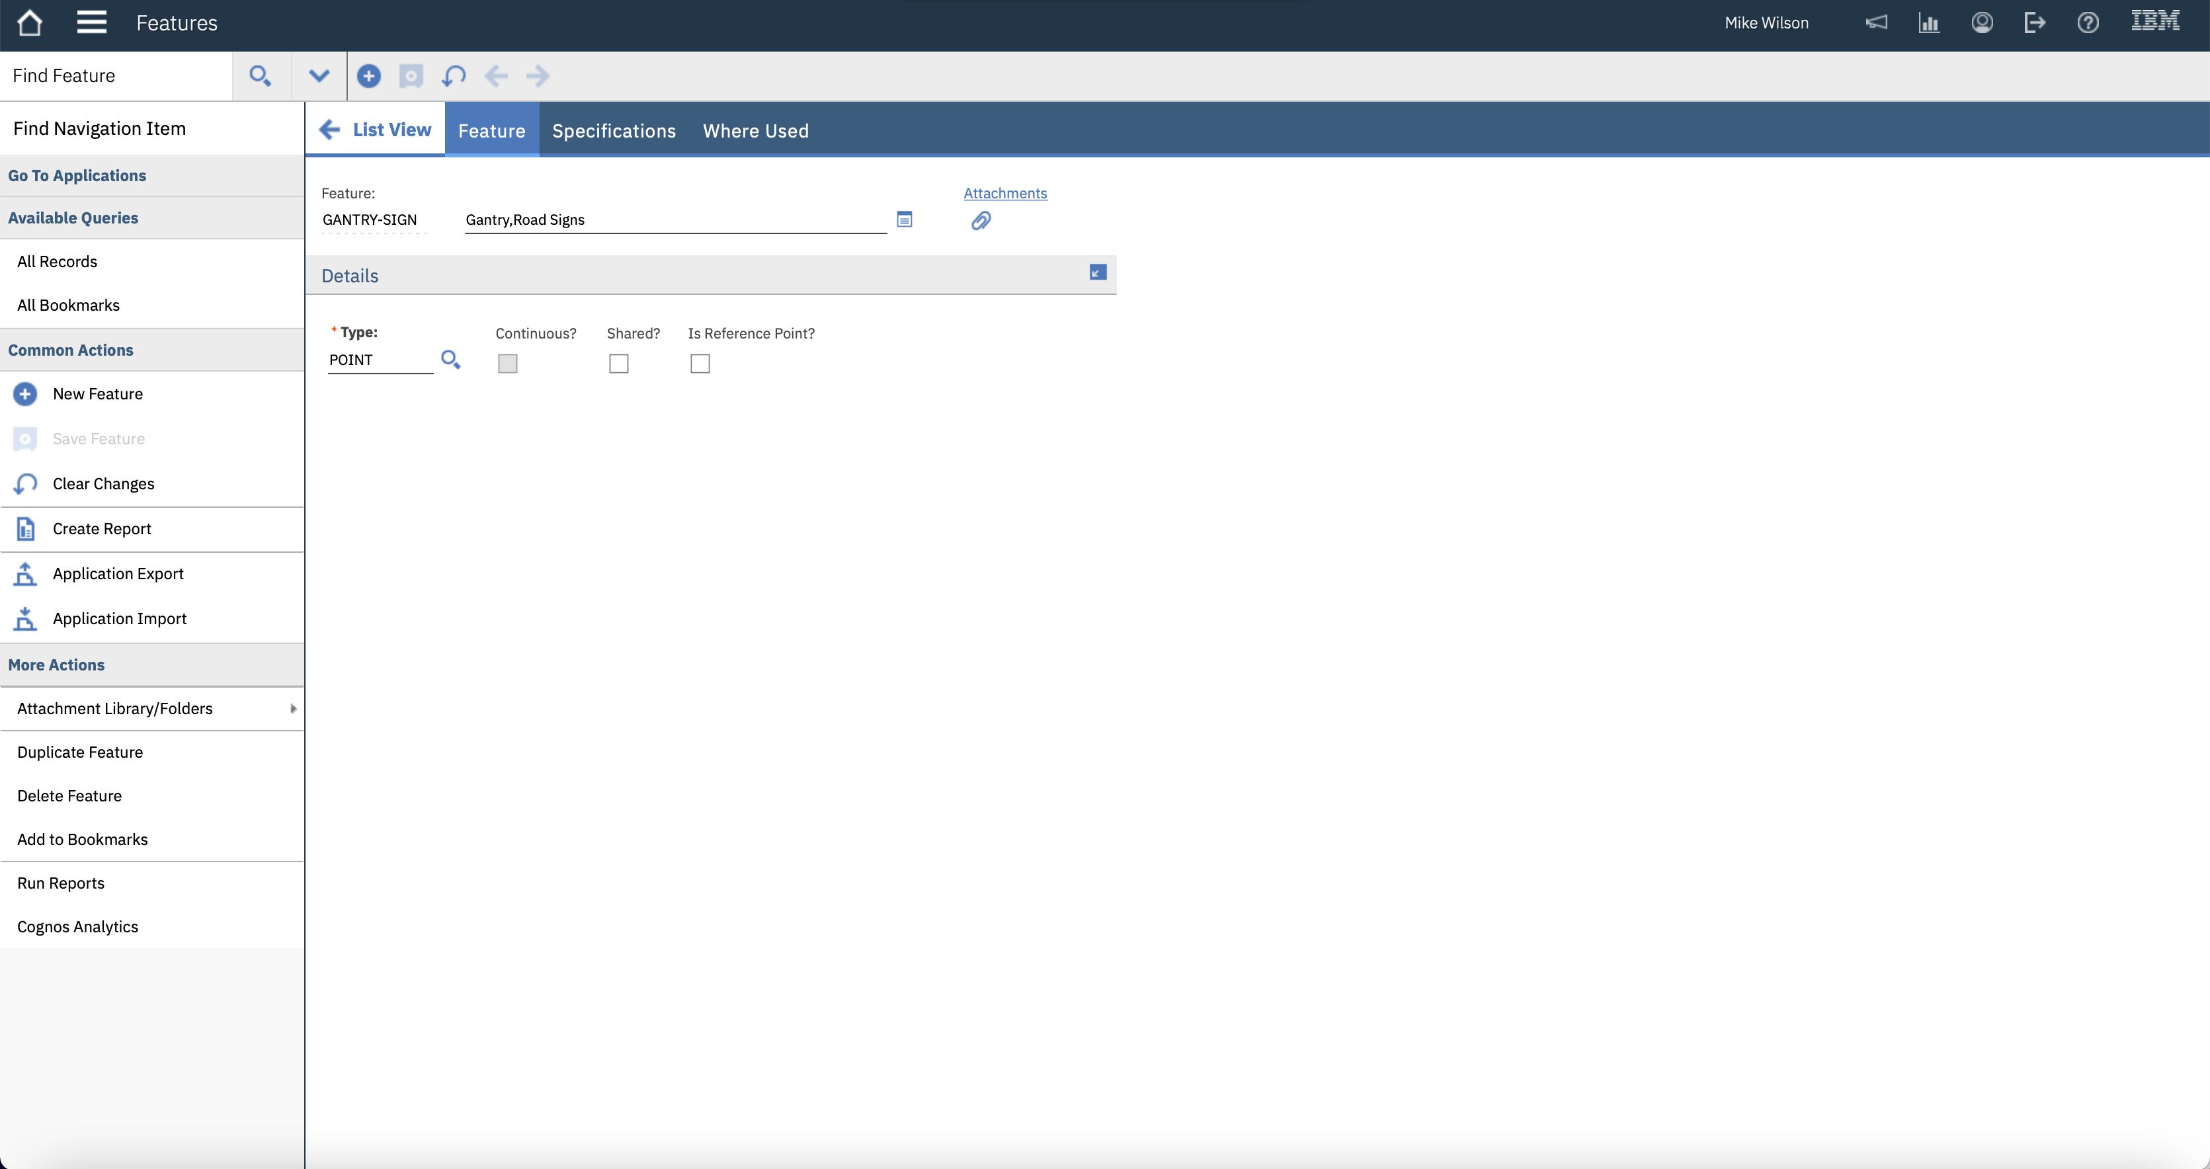Open the user profile icon in top bar

click(x=1982, y=22)
